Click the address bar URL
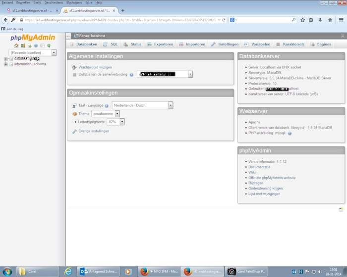This screenshot has height=277, width=347. pos(120,20)
